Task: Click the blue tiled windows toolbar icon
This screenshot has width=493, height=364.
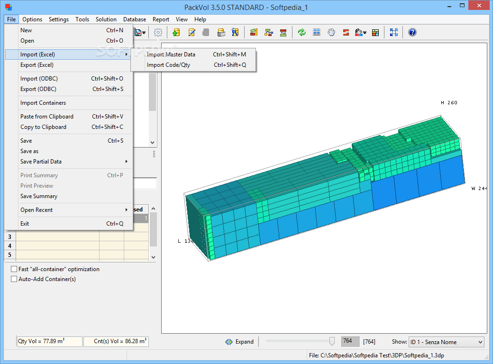Action: (317, 32)
